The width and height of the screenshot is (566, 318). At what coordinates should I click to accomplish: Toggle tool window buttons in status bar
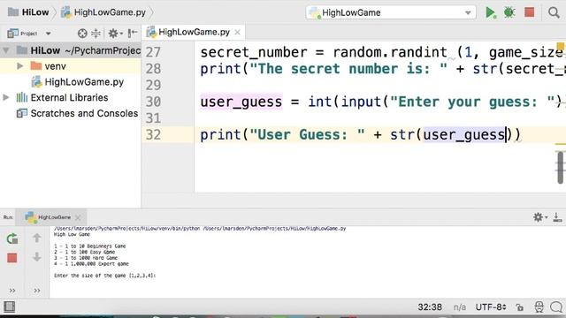click(9, 307)
